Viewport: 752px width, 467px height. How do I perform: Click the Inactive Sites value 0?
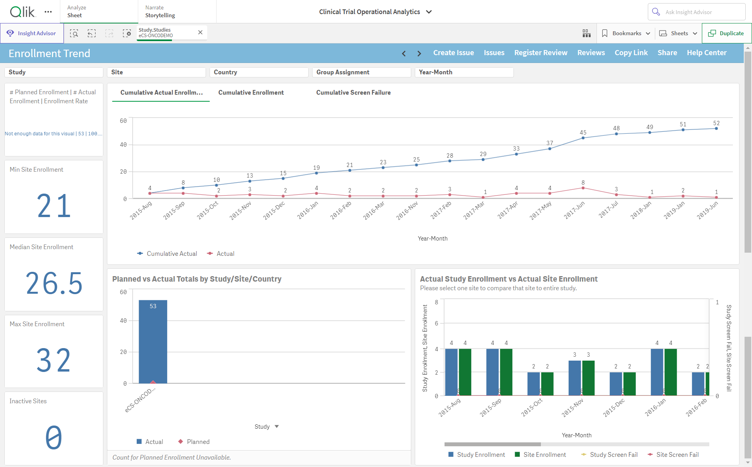tap(54, 437)
